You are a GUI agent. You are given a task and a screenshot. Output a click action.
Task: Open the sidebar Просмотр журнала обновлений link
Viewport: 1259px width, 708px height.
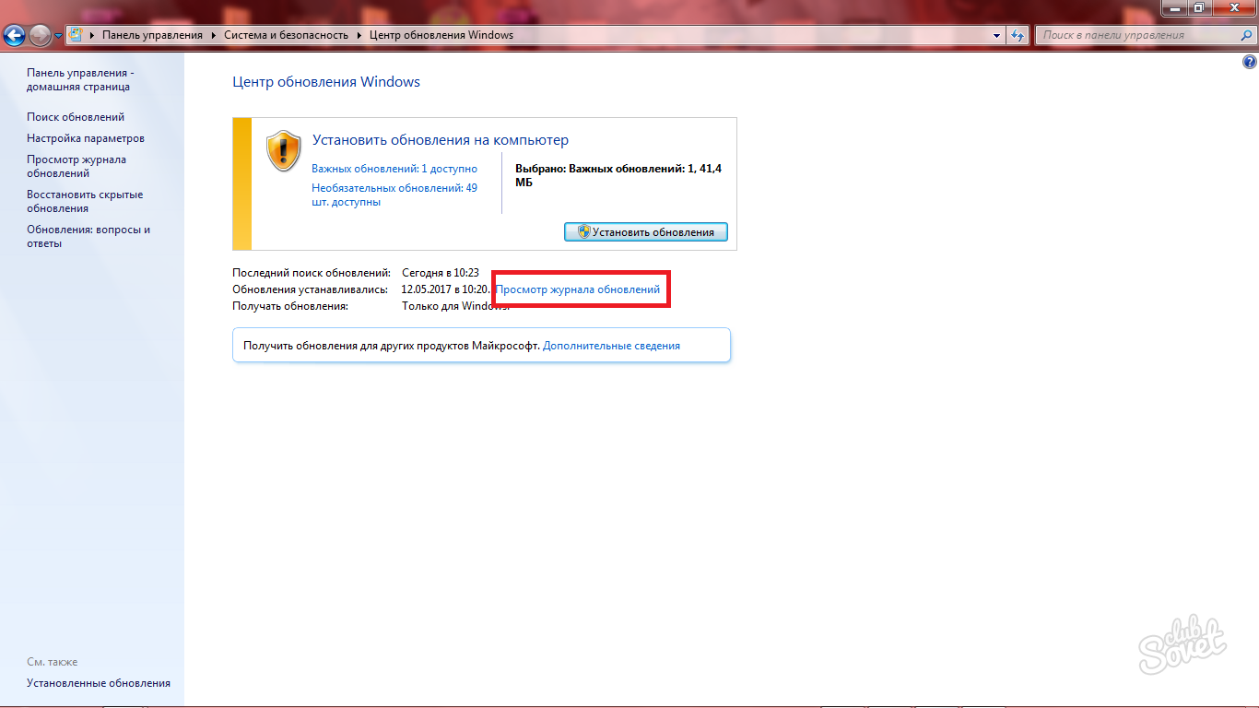click(x=76, y=166)
